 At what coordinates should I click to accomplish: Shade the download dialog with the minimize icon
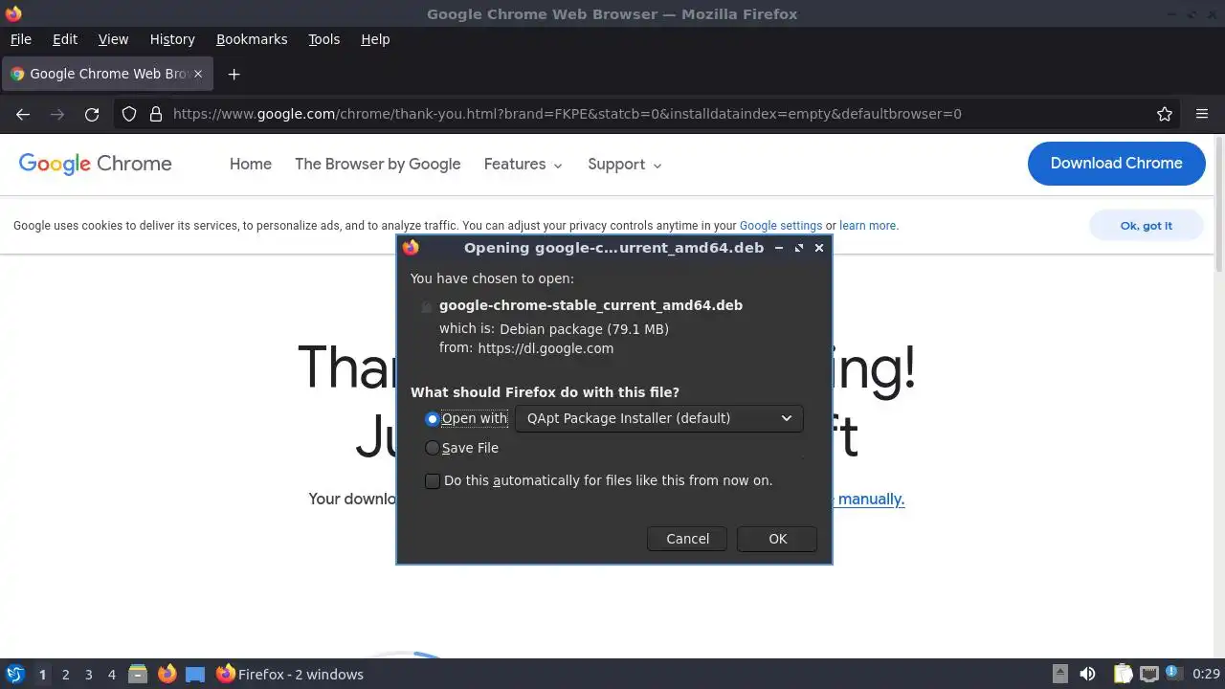pos(779,248)
